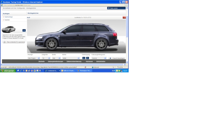Click the Lochkreis 5 x 112.0 x 57.0 text

click(x=83, y=18)
